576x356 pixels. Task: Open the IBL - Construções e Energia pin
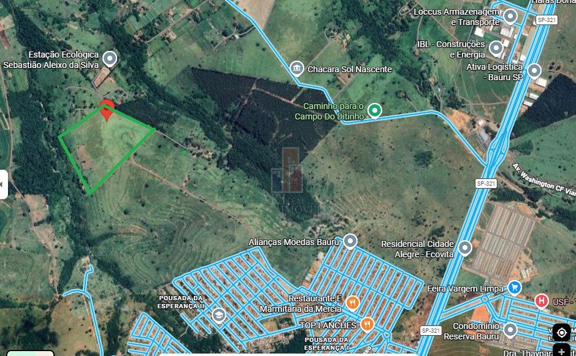(496, 48)
